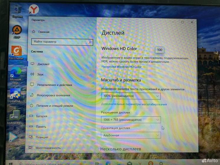The height and width of the screenshot is (165, 220).
Task: Select Батарея in the sidebar
Action: point(42,116)
